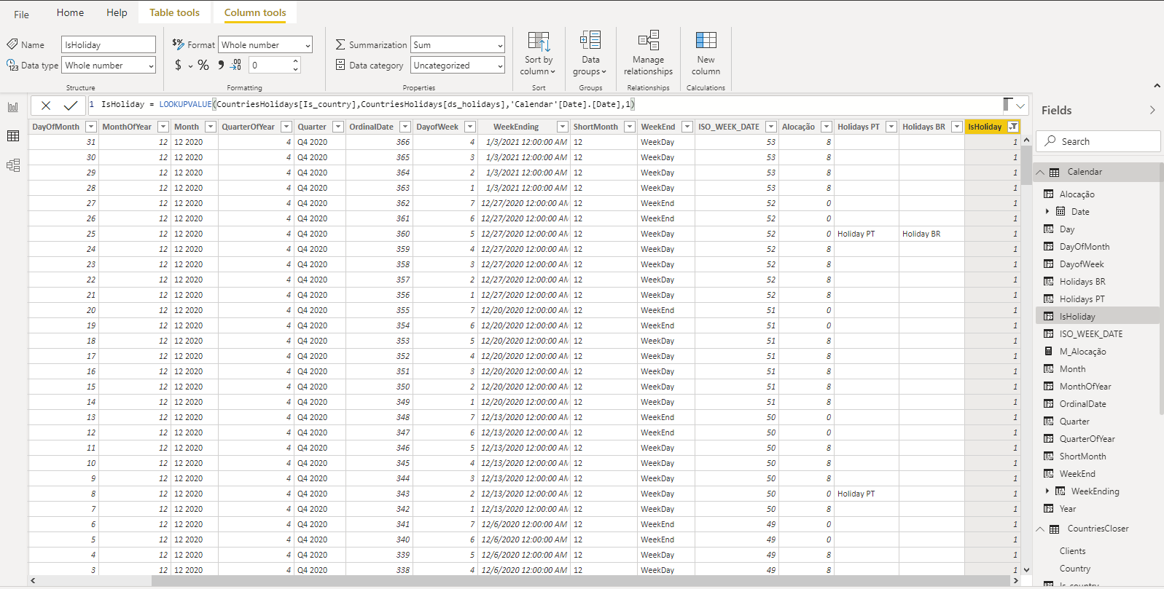The height and width of the screenshot is (589, 1164).
Task: Click the Alocação column header
Action: click(x=798, y=127)
